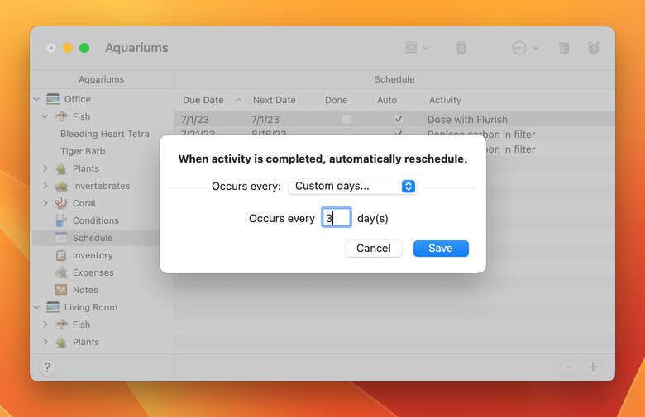
Task: Expand the Coral group under Office
Action: pos(45,203)
